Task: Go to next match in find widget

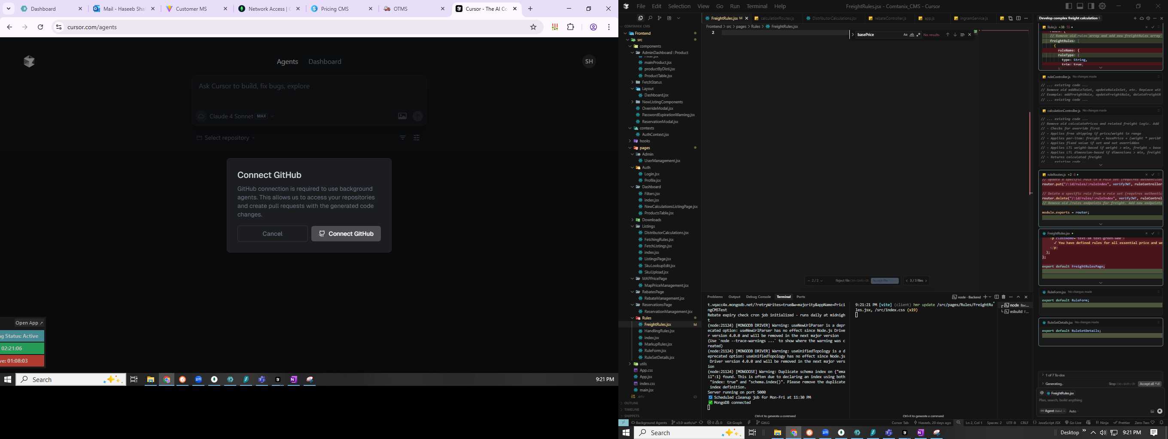Action: 955,35
